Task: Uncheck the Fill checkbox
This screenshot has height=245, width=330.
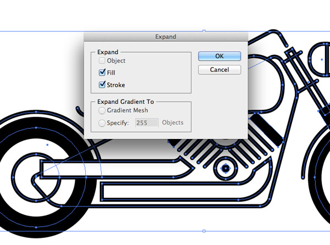Action: pyautogui.click(x=102, y=73)
